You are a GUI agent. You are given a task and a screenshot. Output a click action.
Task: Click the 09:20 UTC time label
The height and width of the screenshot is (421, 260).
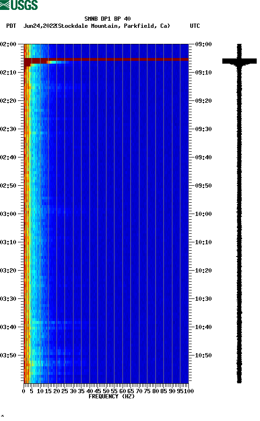[x=203, y=101]
